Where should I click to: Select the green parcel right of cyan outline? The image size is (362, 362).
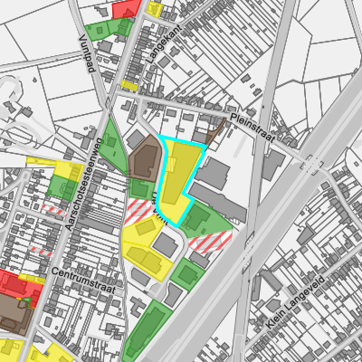tap(205, 220)
